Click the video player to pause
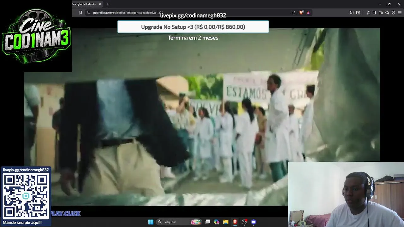Image resolution: width=404 pixels, height=227 pixels. [202, 117]
